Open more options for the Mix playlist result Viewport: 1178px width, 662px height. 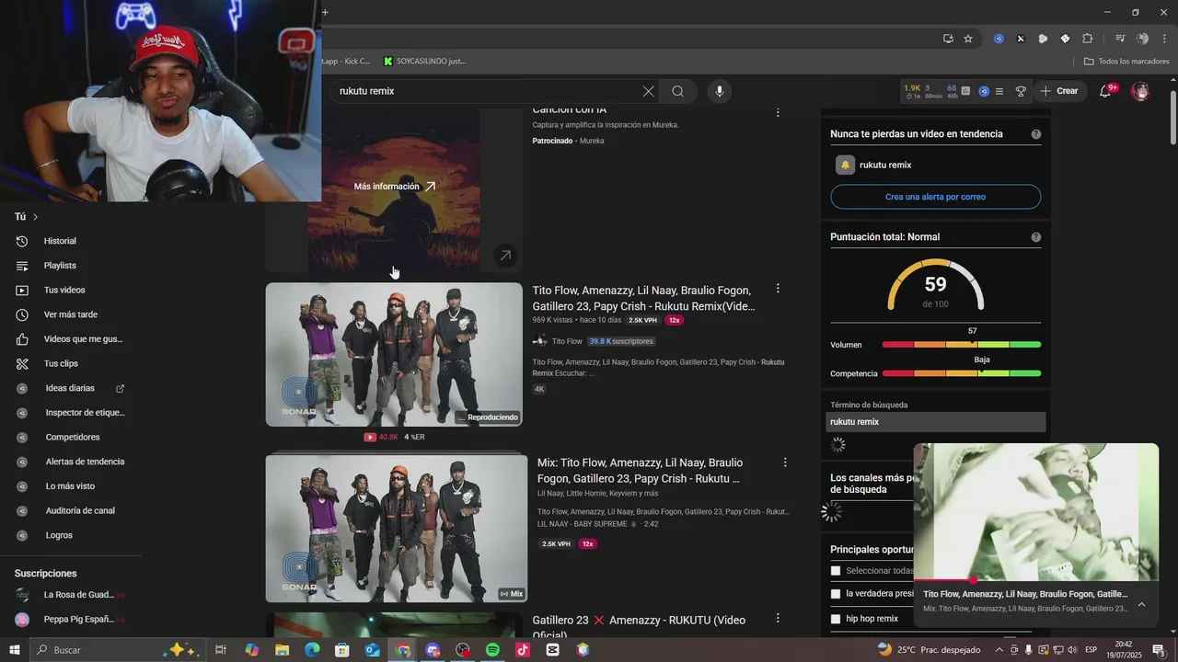click(x=785, y=462)
